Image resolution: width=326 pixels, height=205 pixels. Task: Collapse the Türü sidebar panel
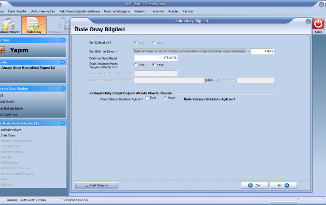coord(63,40)
